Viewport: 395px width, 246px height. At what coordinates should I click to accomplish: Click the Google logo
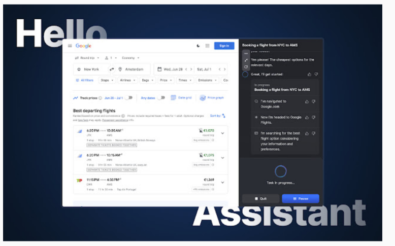click(83, 46)
